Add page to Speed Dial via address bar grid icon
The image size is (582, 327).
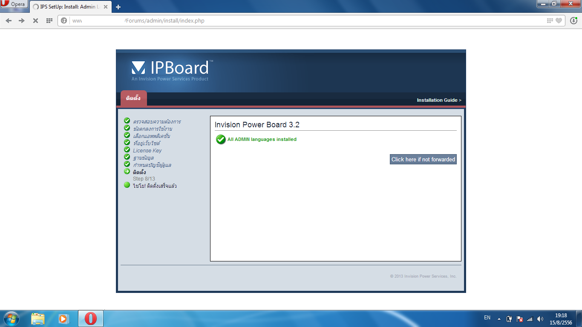tap(550, 20)
